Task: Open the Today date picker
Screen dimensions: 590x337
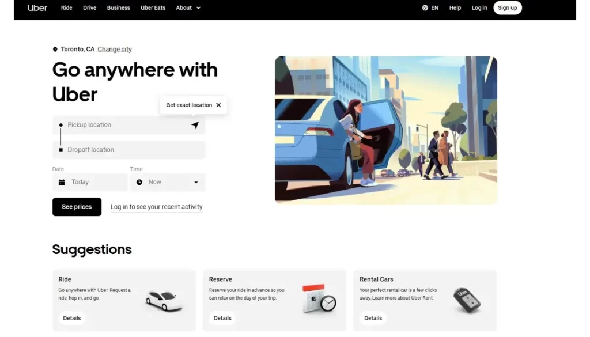Action: [90, 182]
